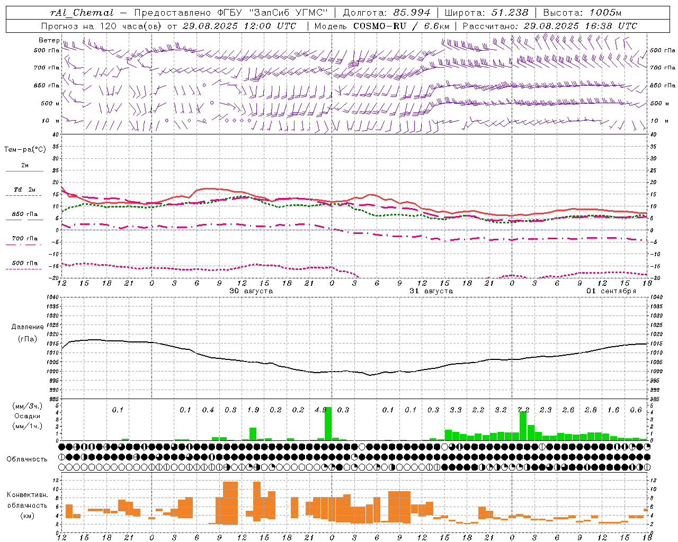The width and height of the screenshot is (678, 542).
Task: Click the '30 августа' date label
Action: coord(251,291)
